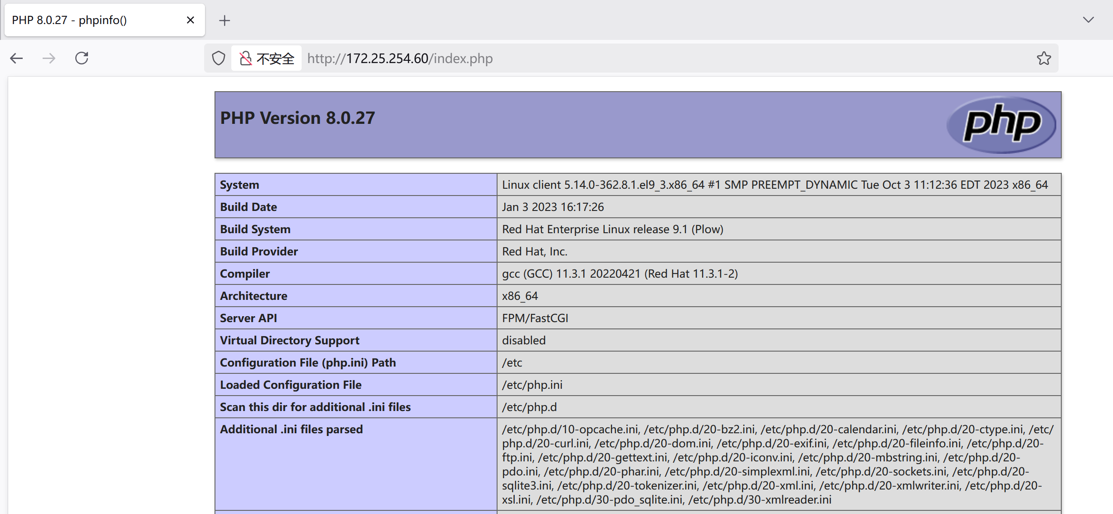Click the Additional .ini files parsed label
Screen dimensions: 1113x514
292,429
